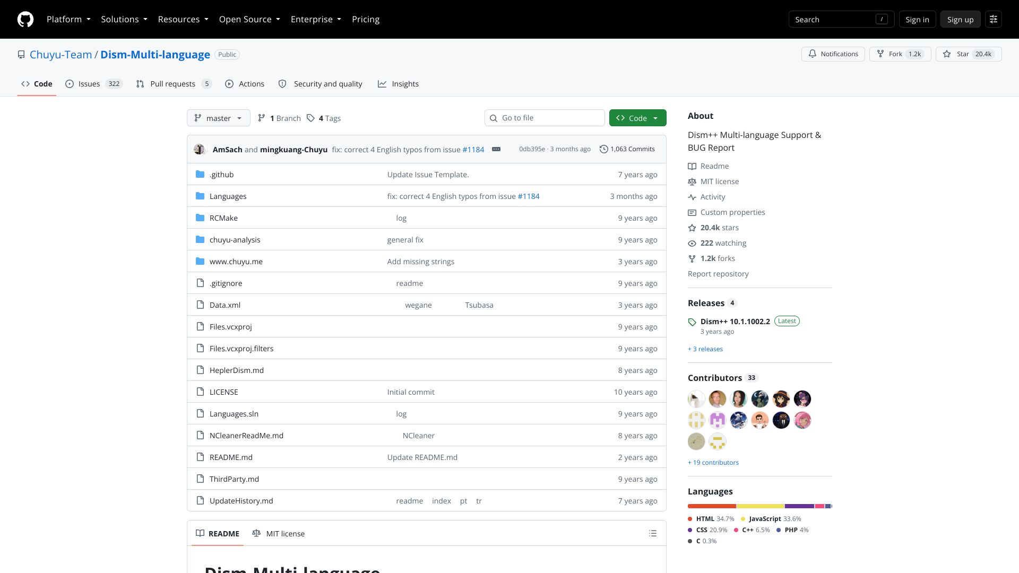Open the Report repository link
Screen dimensions: 1019x573
click(718, 274)
